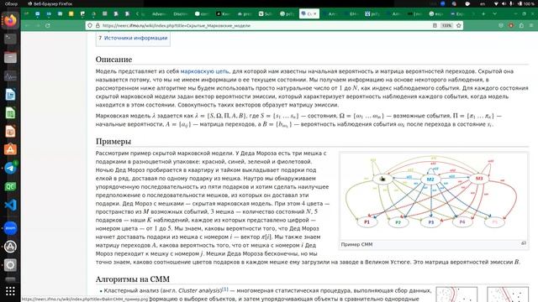Click the red ad-blocker extension icon
Image resolution: width=538 pixels, height=302 pixels.
(x=511, y=25)
